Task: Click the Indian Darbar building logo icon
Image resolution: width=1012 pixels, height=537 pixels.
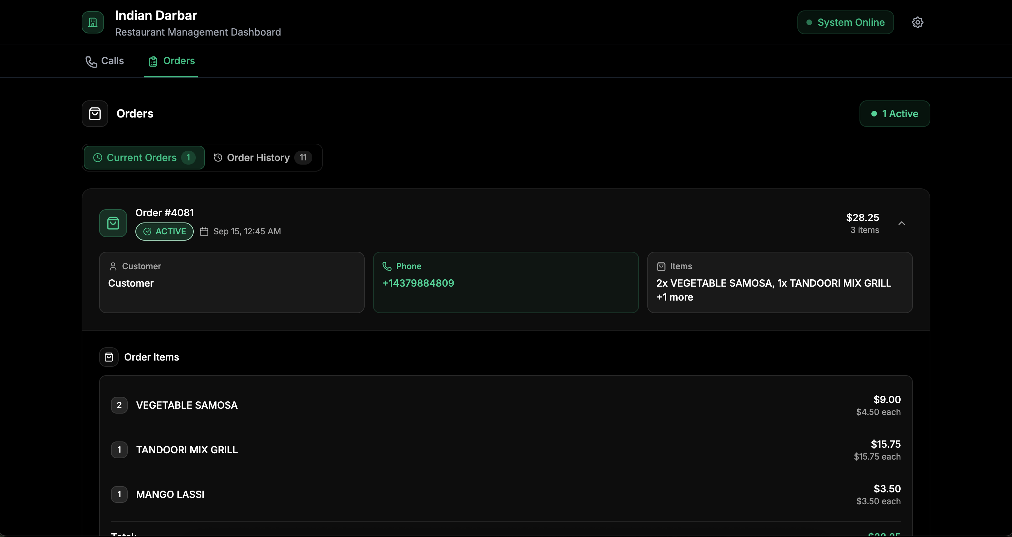Action: (x=93, y=22)
